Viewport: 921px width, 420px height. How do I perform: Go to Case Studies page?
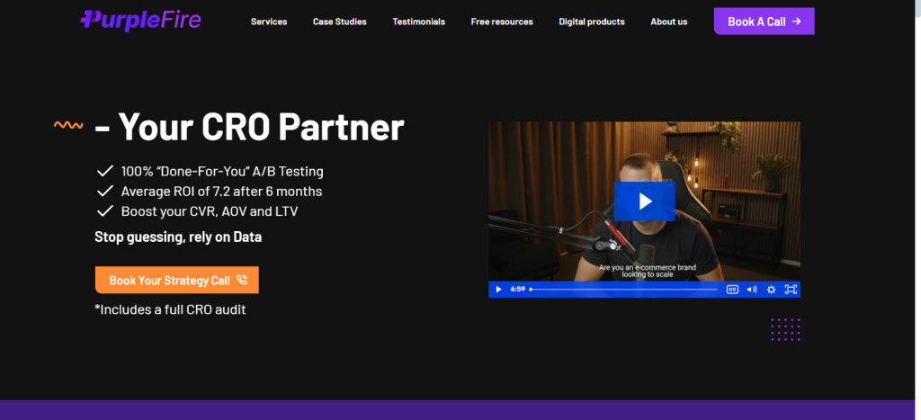point(339,22)
